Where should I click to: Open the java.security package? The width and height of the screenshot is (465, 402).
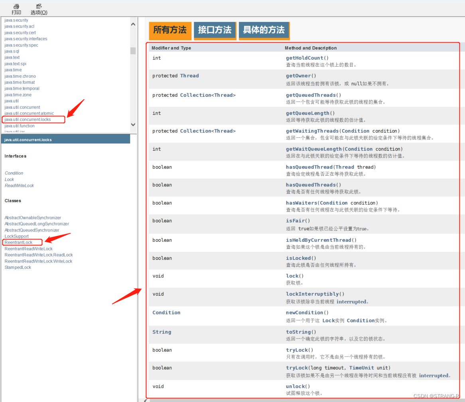click(16, 20)
